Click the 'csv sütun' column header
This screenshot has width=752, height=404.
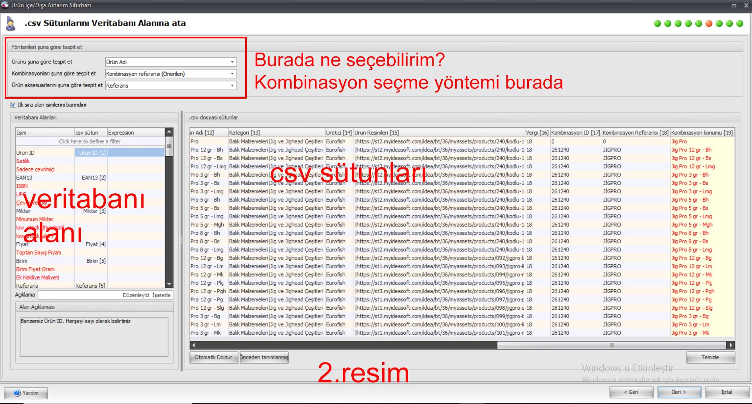point(91,133)
